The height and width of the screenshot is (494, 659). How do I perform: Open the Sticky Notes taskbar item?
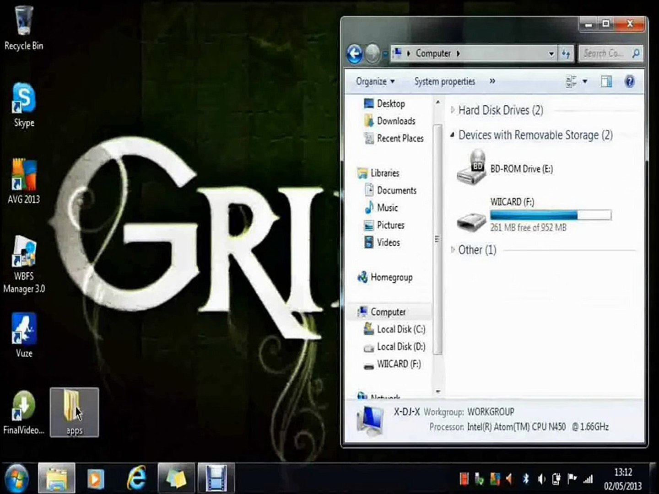pyautogui.click(x=176, y=478)
